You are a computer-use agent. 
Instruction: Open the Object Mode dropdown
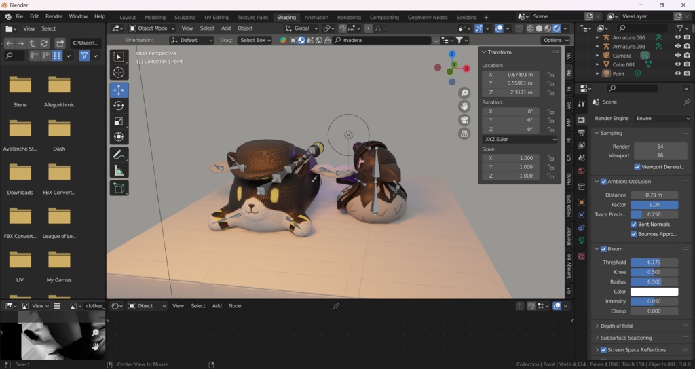click(152, 28)
